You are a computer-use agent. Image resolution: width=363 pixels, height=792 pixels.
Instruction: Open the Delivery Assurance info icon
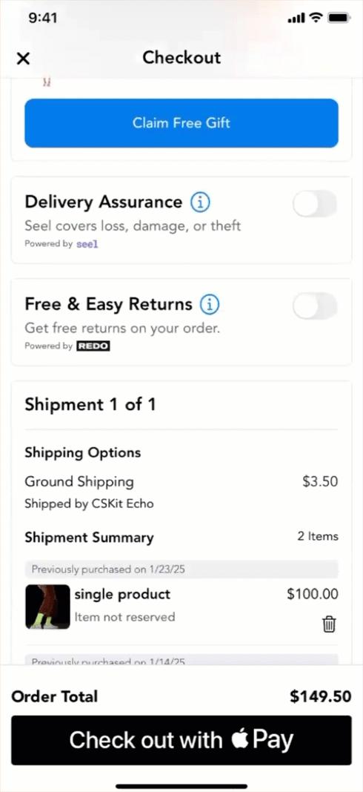[200, 202]
